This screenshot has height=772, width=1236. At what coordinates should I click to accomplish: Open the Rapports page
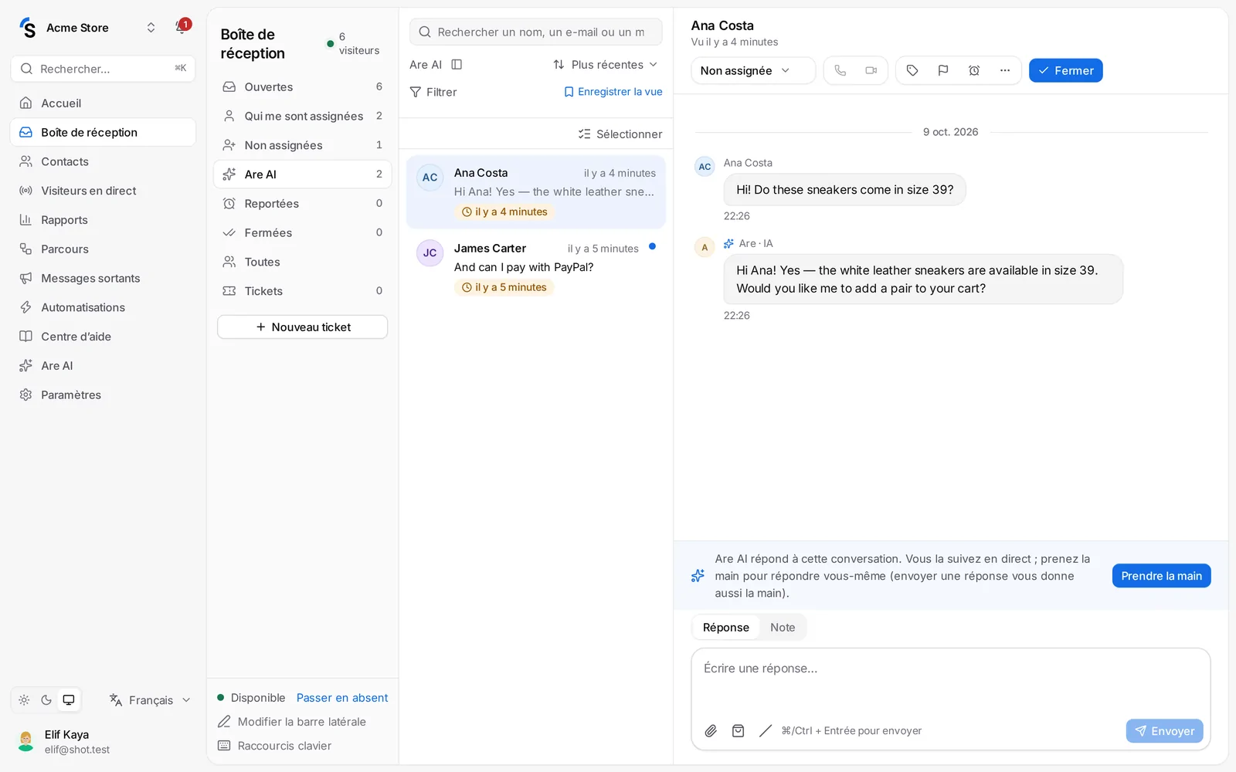click(x=103, y=220)
